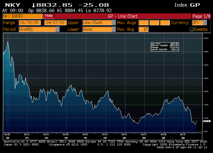Click the Dec 31 2001 axis label
The width and height of the screenshot is (213, 153).
tap(124, 136)
